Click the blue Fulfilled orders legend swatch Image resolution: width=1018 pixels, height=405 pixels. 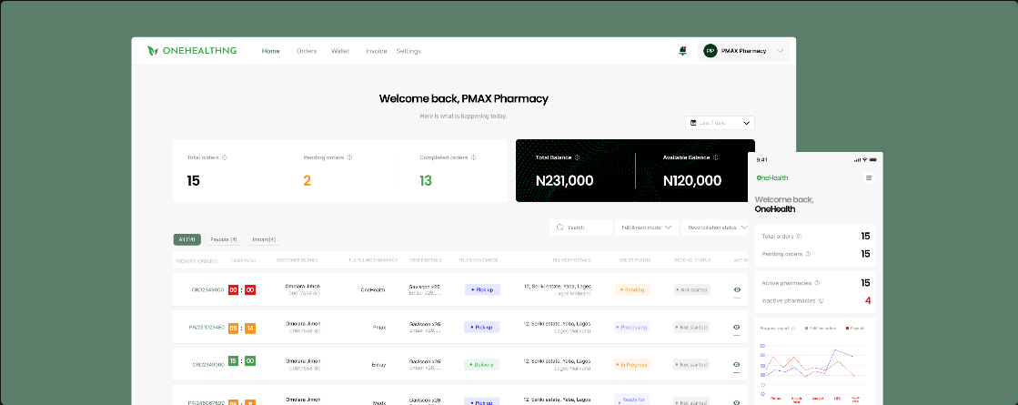tap(806, 329)
